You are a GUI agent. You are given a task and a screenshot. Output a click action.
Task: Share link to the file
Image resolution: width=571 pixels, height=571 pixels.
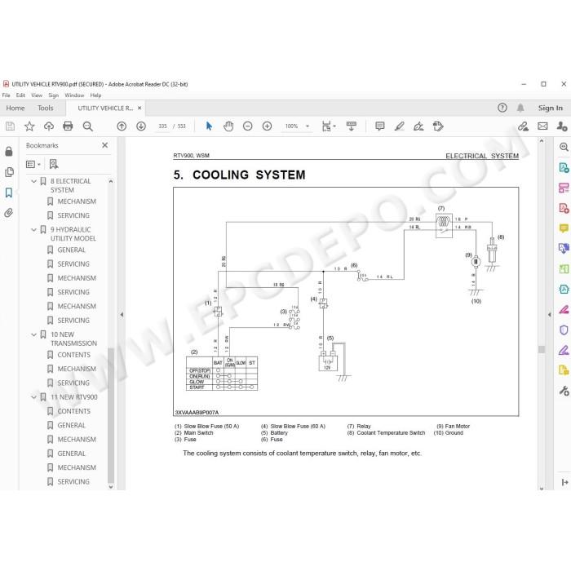(x=524, y=126)
